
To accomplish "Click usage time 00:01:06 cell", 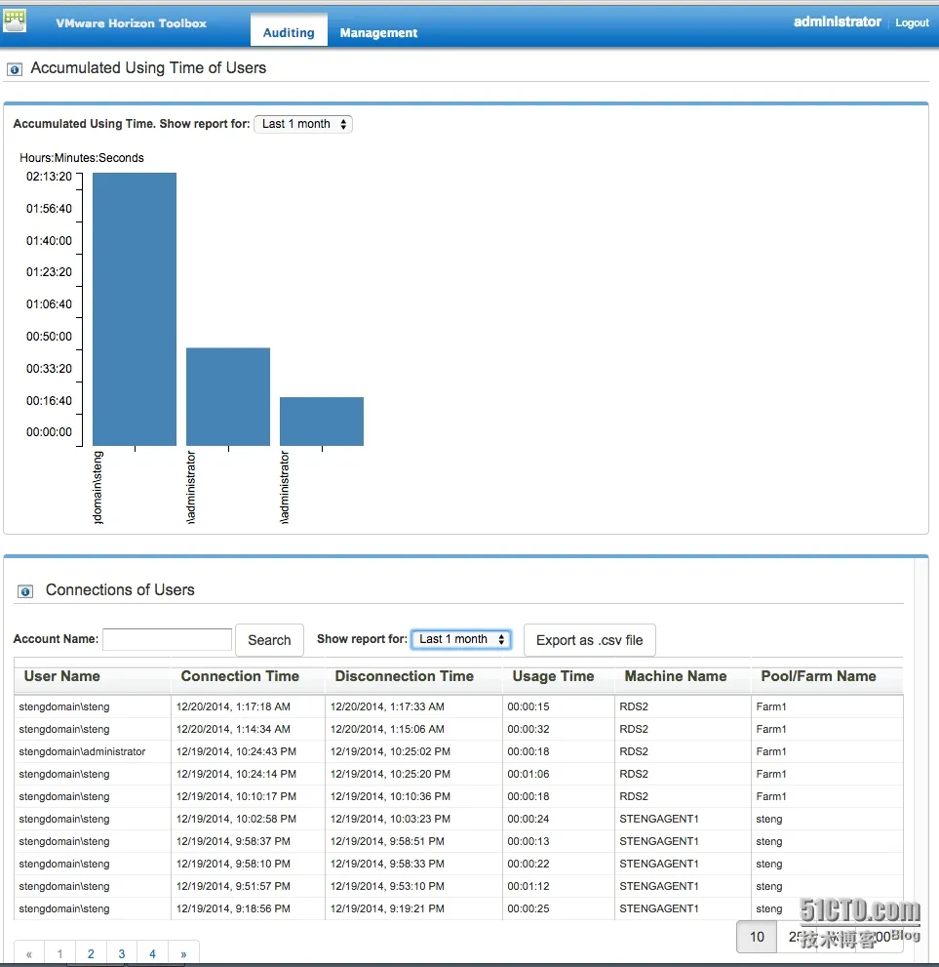I will (528, 774).
